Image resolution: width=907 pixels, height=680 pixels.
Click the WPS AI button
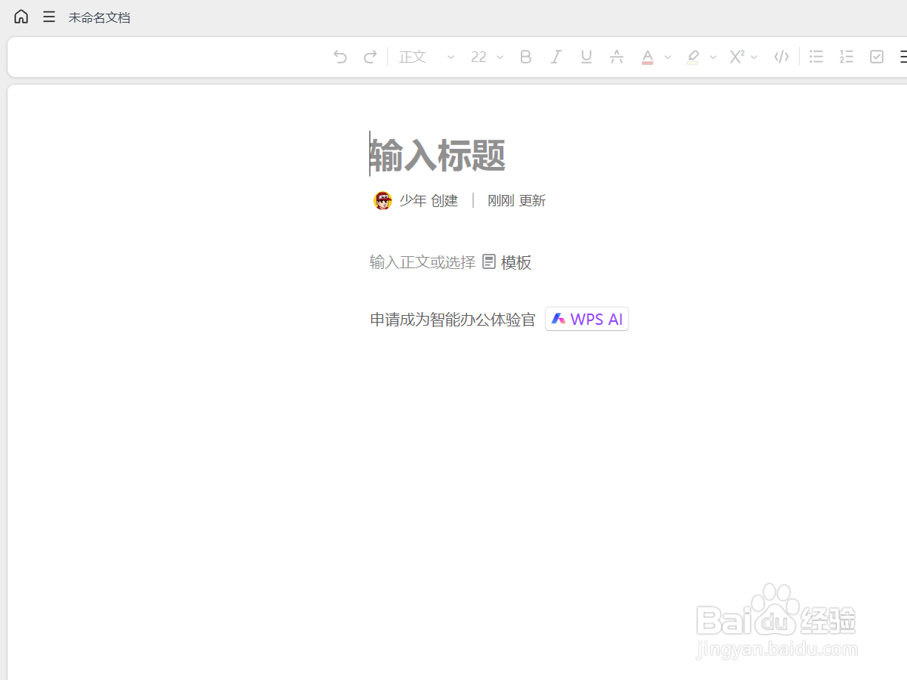pyautogui.click(x=587, y=319)
